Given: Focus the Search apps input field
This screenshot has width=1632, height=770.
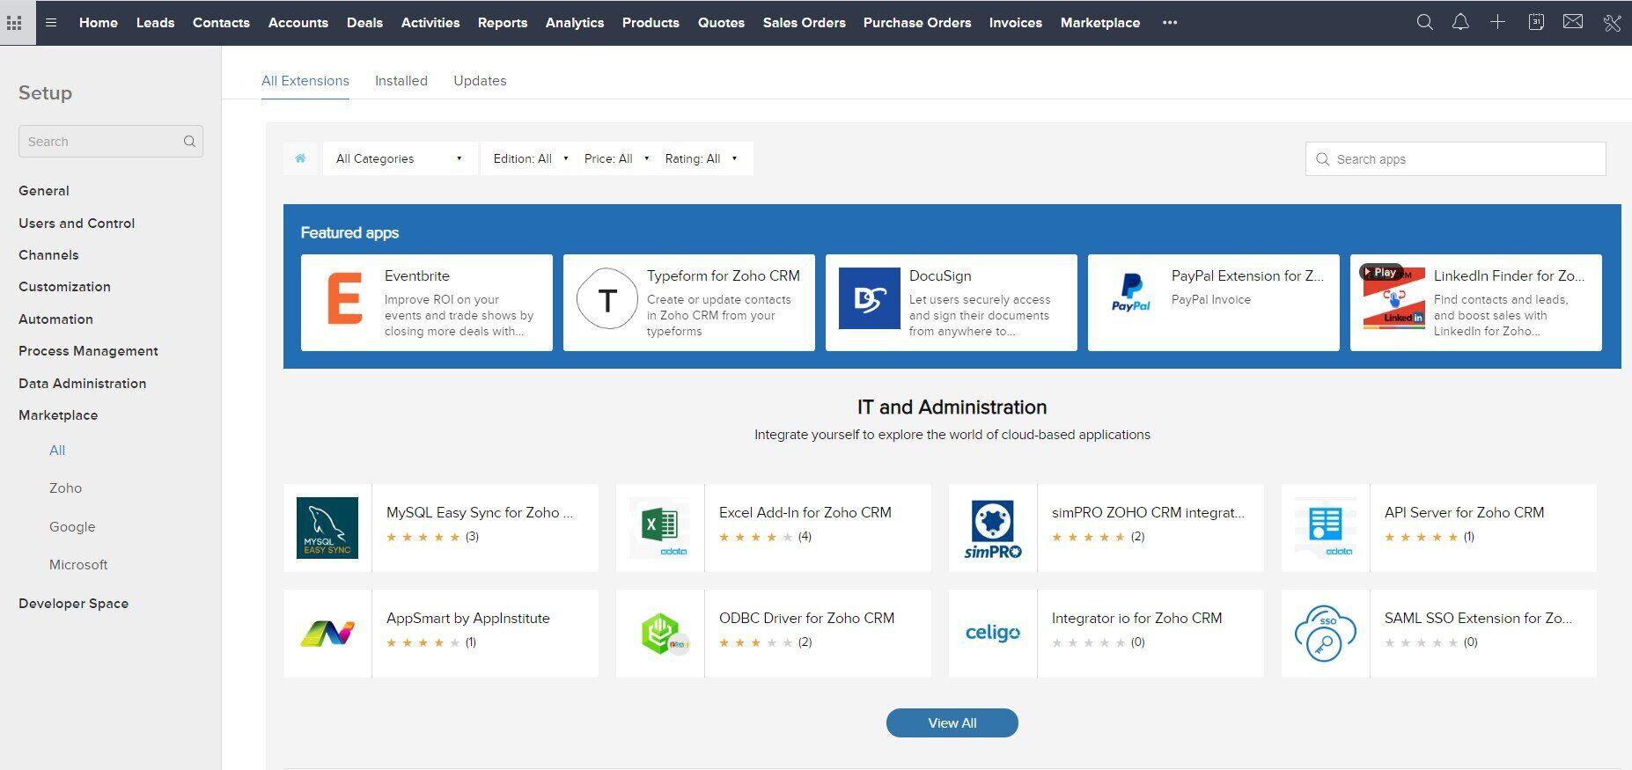Looking at the screenshot, I should click(1455, 159).
